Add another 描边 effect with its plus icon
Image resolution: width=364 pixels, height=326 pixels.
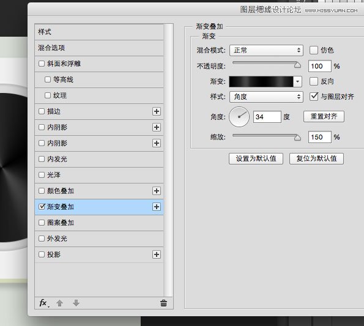157,111
